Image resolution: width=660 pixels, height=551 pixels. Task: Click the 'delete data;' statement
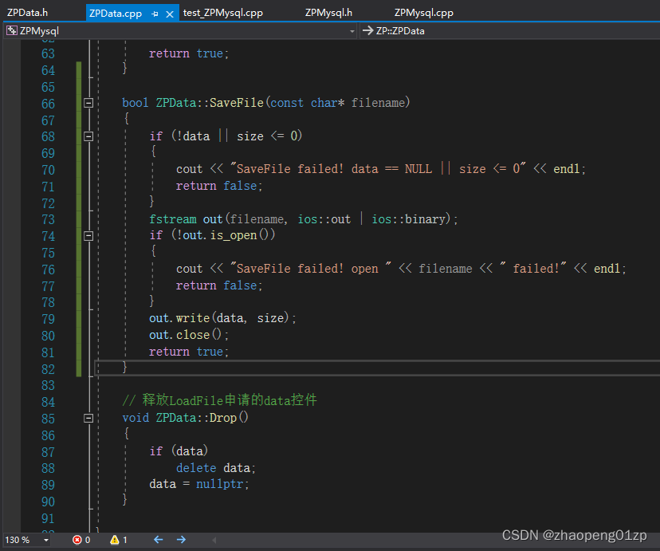[216, 468]
